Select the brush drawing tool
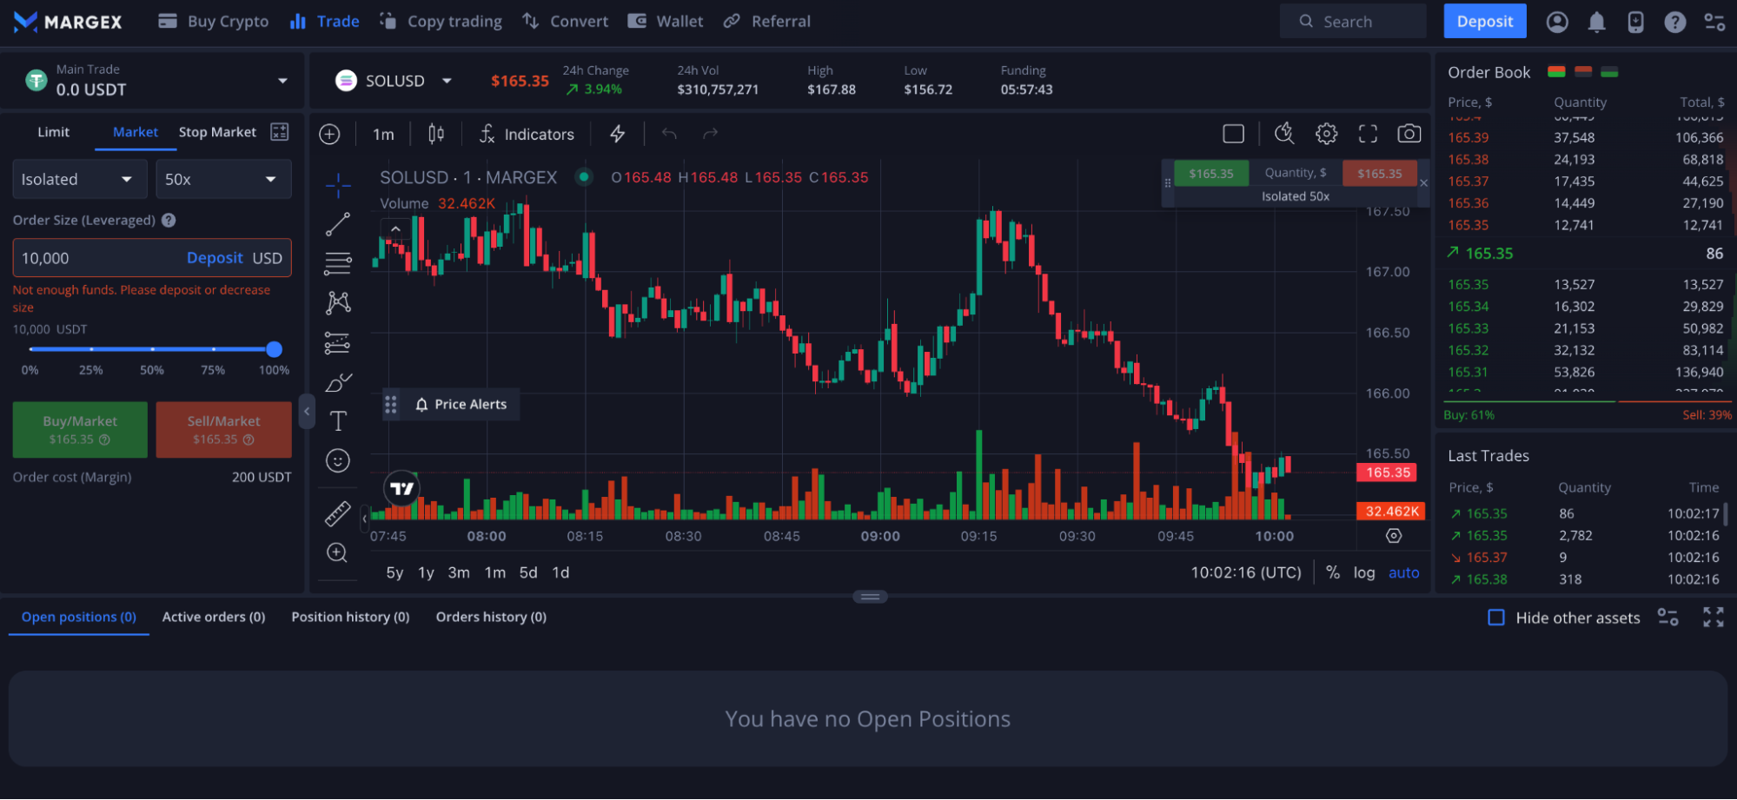 [x=338, y=382]
